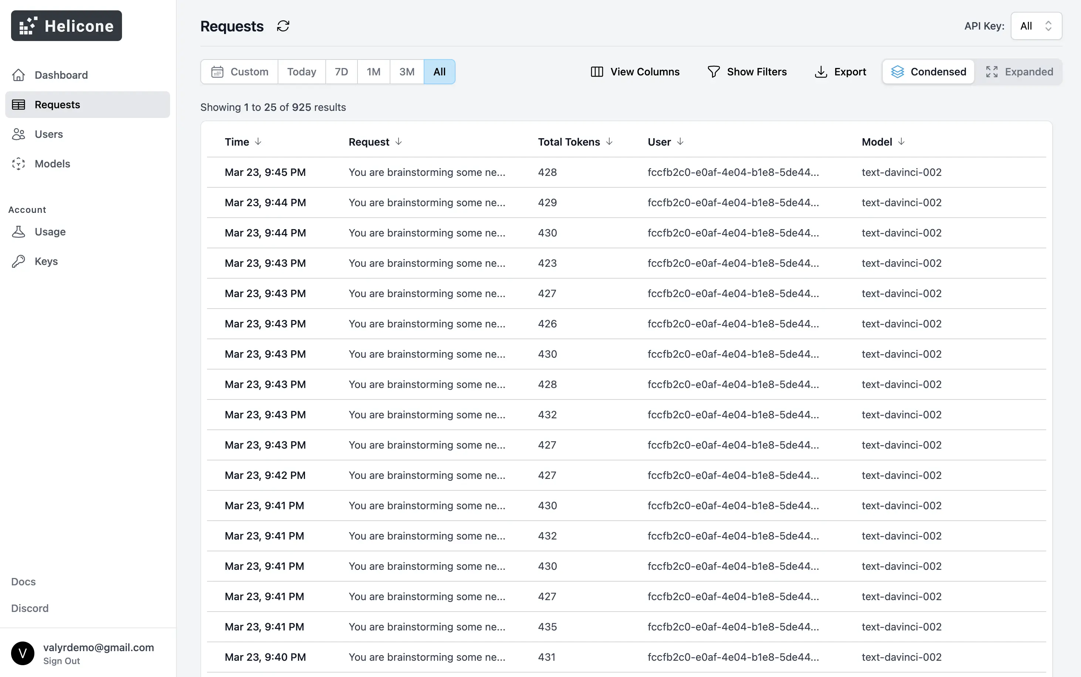The image size is (1081, 677).
Task: Click Sign Out
Action: [61, 661]
